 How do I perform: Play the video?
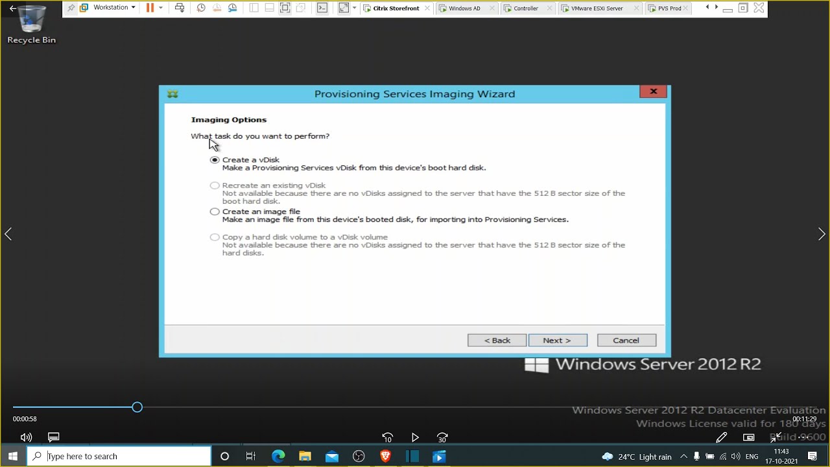[415, 438]
